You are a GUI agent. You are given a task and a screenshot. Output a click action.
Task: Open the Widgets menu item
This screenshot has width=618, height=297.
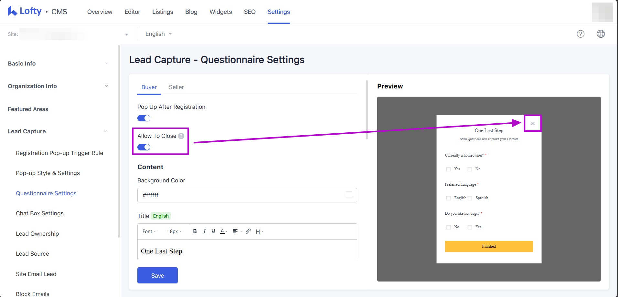pyautogui.click(x=220, y=12)
